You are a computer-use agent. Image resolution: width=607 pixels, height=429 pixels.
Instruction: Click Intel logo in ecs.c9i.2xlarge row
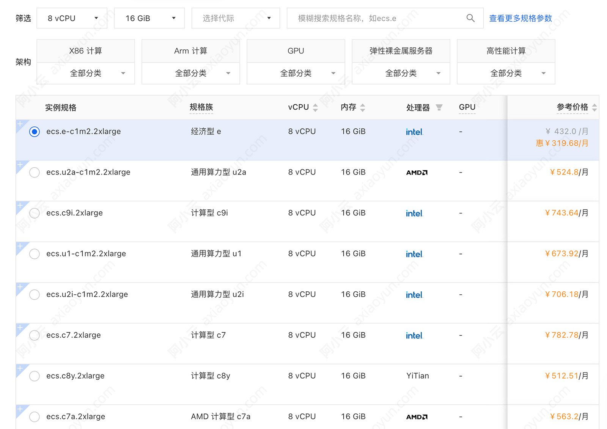pos(414,214)
